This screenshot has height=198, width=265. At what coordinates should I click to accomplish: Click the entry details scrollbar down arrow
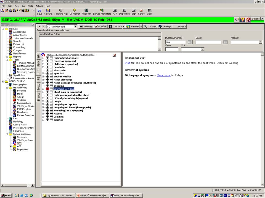pyautogui.click(x=159, y=49)
